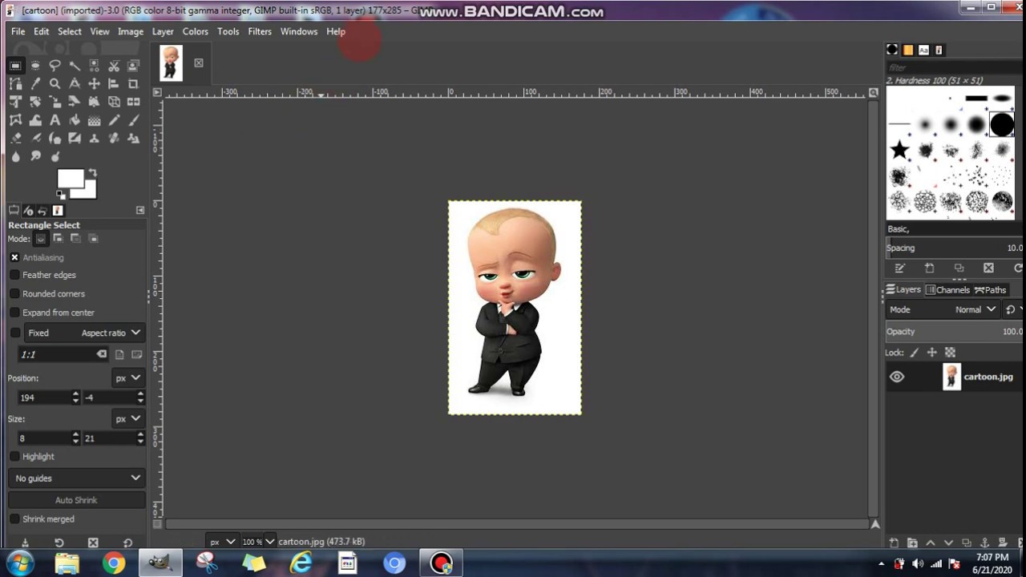Select the Move tool
Image resolution: width=1026 pixels, height=577 pixels.
pyautogui.click(x=95, y=83)
